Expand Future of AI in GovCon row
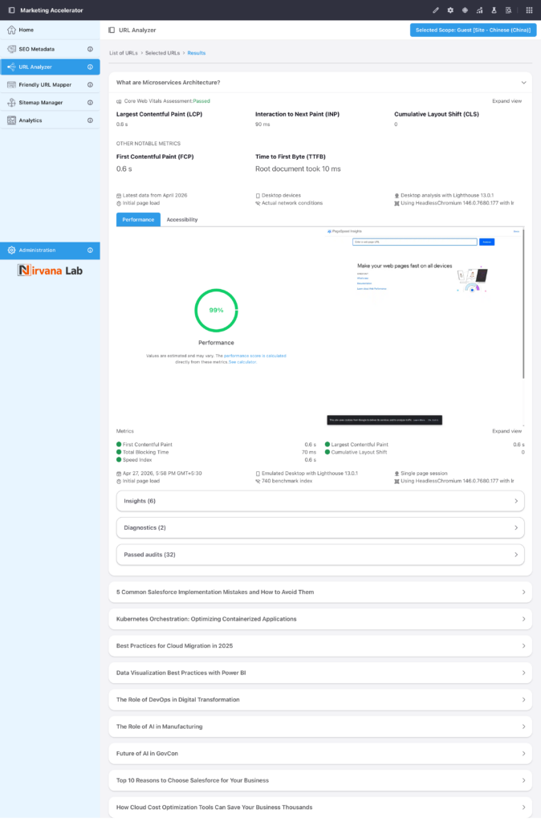This screenshot has width=541, height=822. [320, 753]
